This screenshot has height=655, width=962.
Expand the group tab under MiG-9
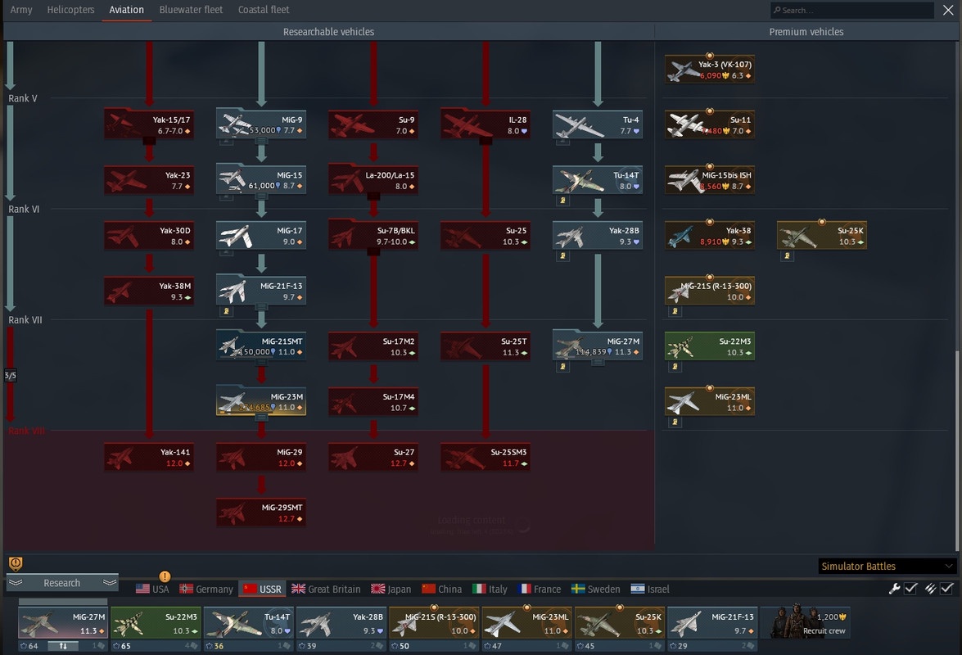(260, 142)
